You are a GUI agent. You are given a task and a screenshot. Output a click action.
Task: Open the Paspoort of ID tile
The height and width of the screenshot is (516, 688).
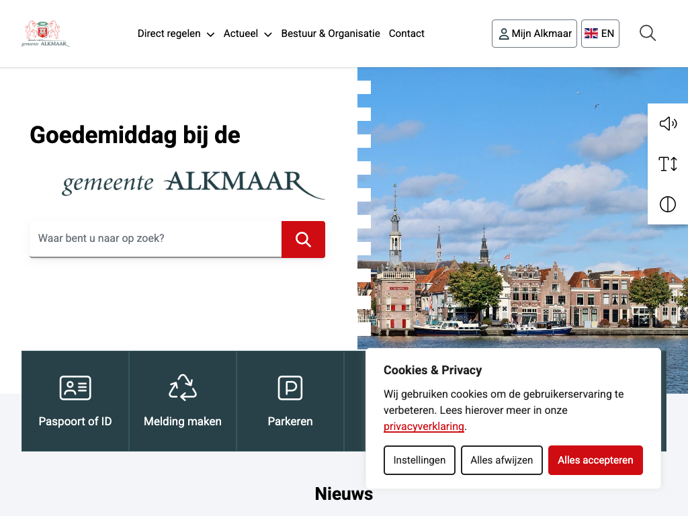point(75,401)
